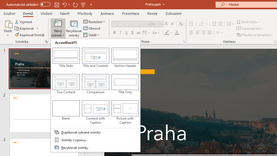Open character spacing AV menu
The image size is (277, 156).
(146, 32)
